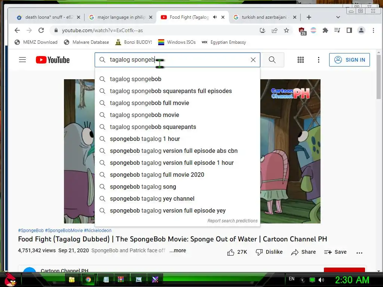
Task: Pick suggestion spongebob tagalog version full episode abs cbn
Action: 177,151
